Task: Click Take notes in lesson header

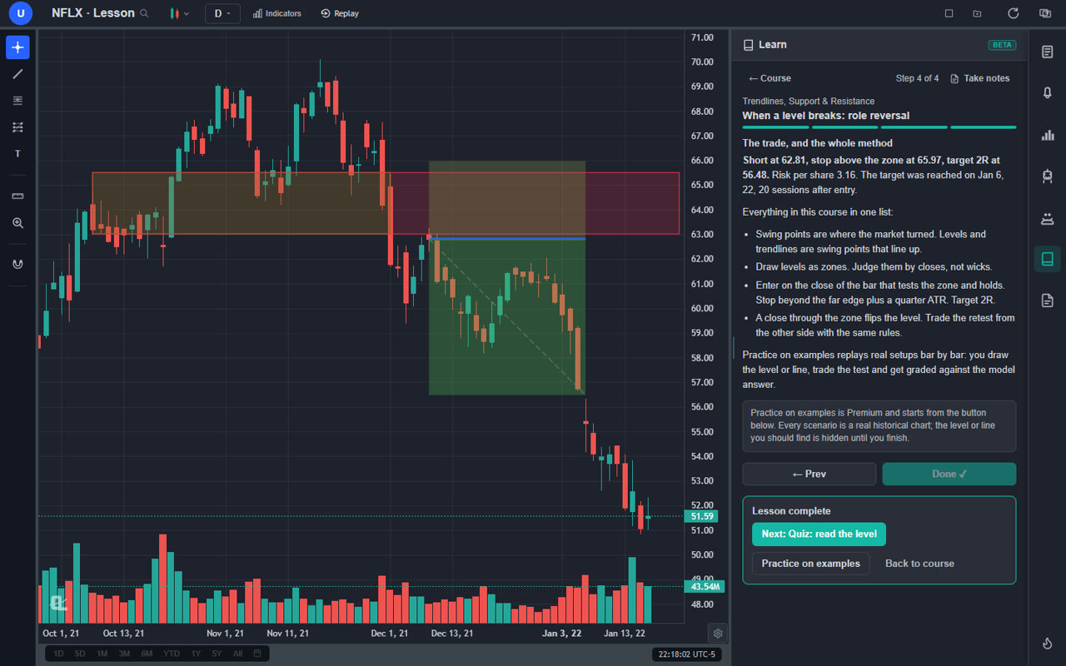Action: tap(980, 78)
